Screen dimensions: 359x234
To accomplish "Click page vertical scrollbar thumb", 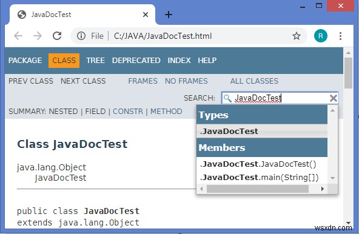I will click(348, 73).
